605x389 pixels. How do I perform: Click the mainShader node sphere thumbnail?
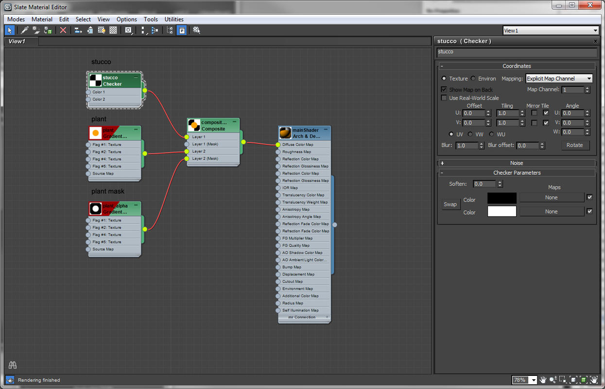click(x=285, y=133)
